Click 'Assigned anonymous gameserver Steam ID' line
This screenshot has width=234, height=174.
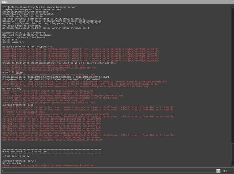click(x=44, y=19)
